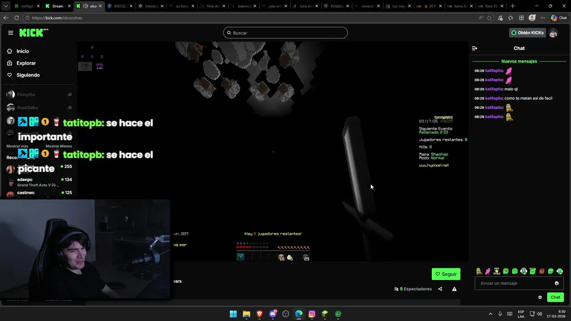
Task: Open Brave browser from the taskbar
Action: 260,314
